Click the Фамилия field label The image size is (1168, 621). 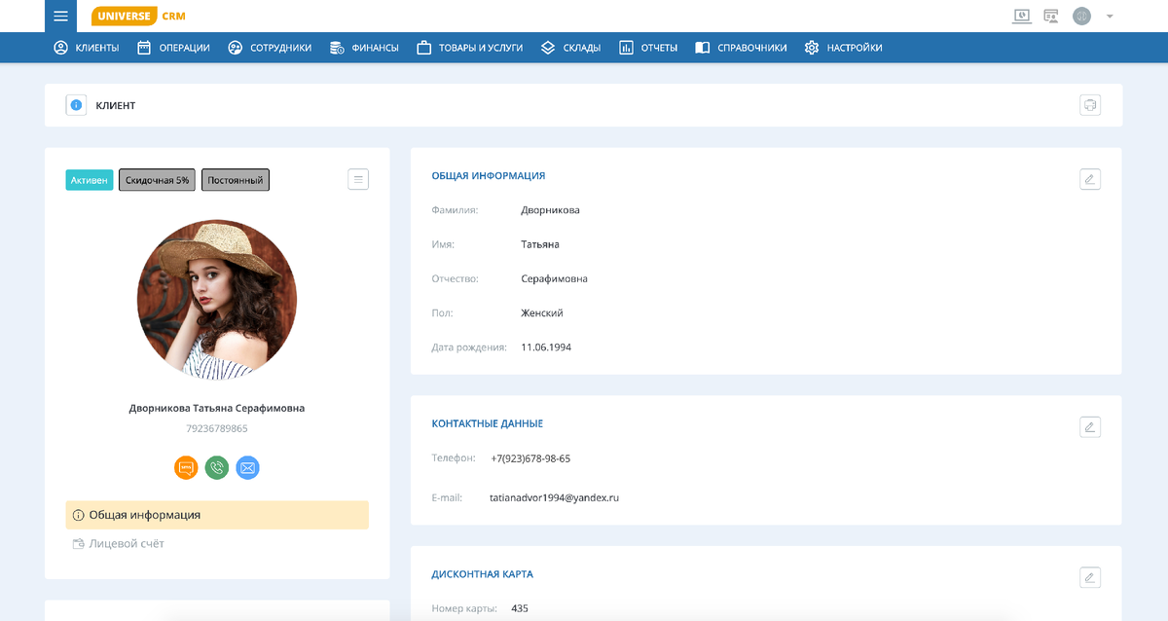tap(455, 210)
